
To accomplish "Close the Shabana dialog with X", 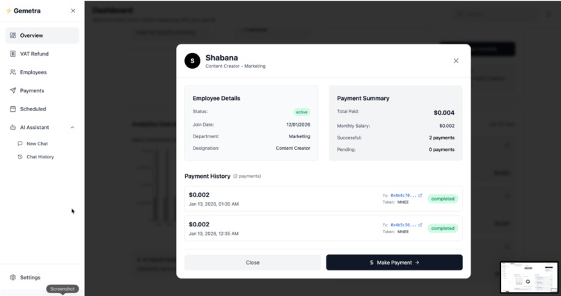I will tap(456, 60).
